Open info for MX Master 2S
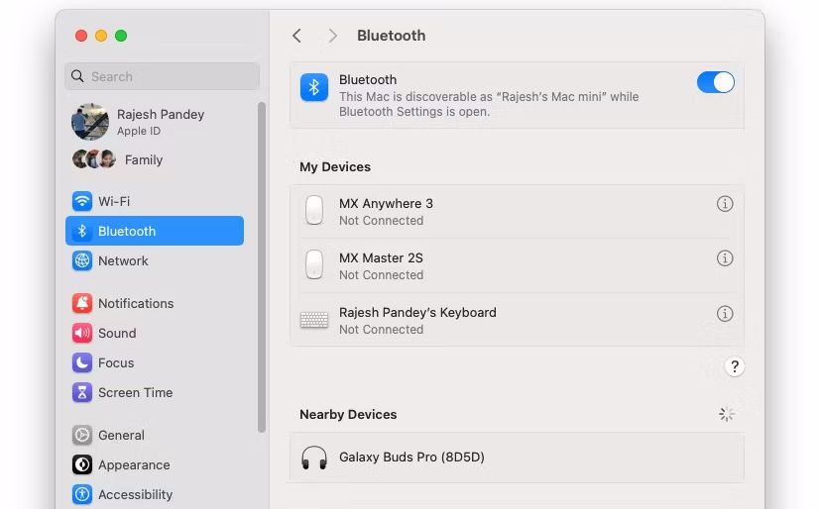This screenshot has width=820, height=509. 724,257
